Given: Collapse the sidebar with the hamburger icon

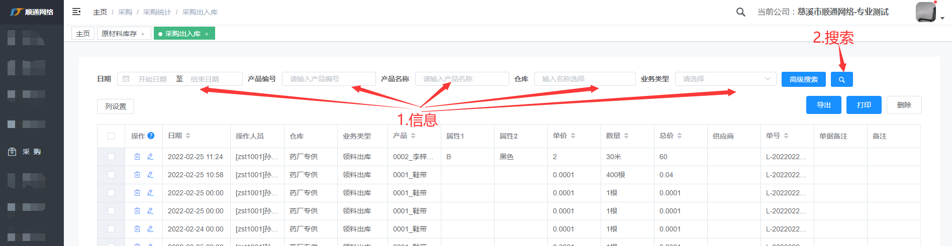Looking at the screenshot, I should (76, 12).
